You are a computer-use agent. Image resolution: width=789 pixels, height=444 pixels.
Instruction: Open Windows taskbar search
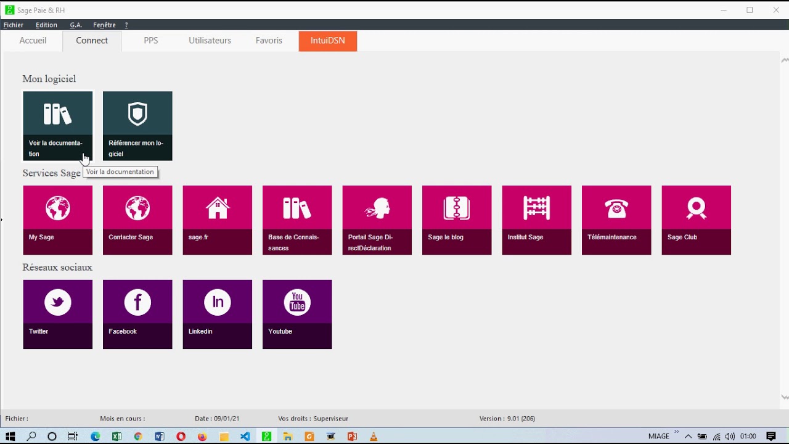click(x=31, y=437)
